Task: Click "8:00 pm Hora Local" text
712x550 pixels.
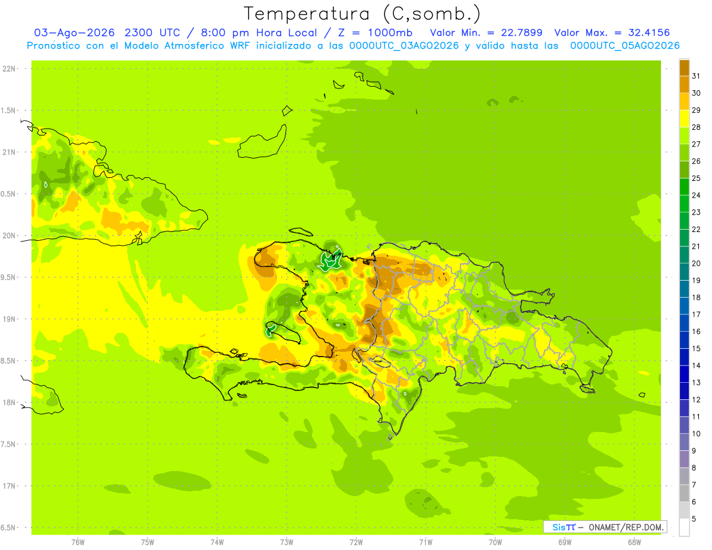Action: tap(260, 33)
